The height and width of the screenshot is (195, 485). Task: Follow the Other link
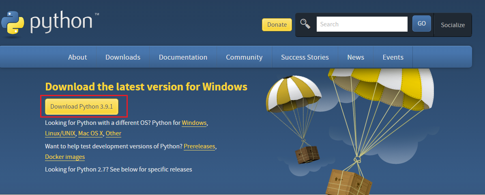pyautogui.click(x=114, y=133)
